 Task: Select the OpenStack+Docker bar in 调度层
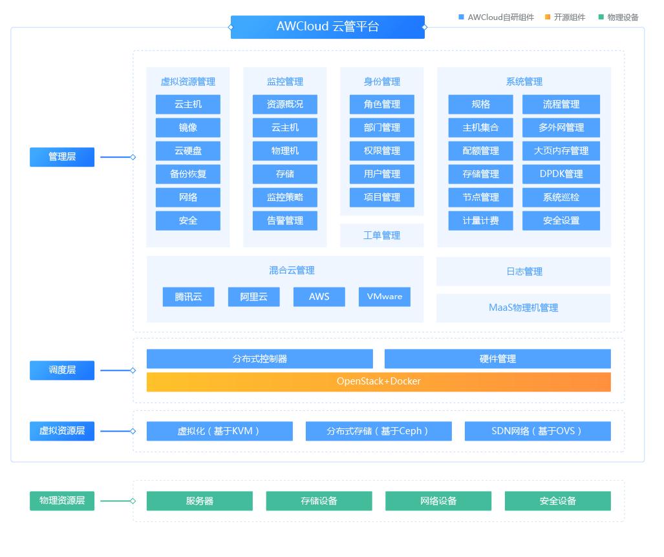click(x=378, y=382)
